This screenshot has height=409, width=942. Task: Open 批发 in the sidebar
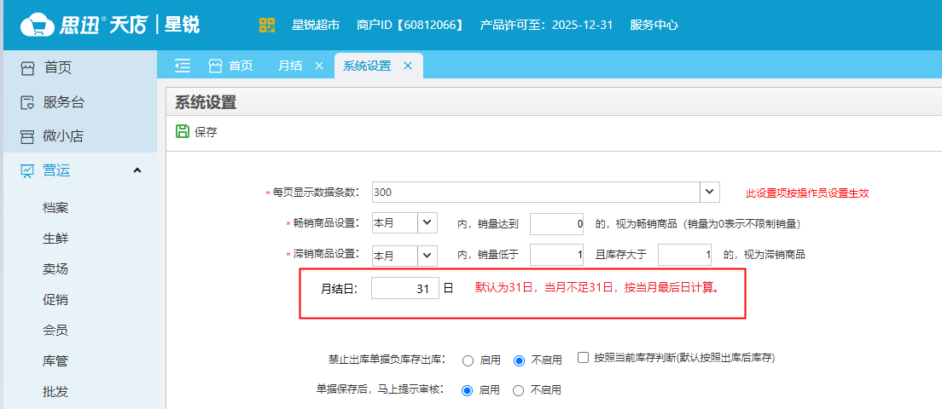pyautogui.click(x=55, y=392)
